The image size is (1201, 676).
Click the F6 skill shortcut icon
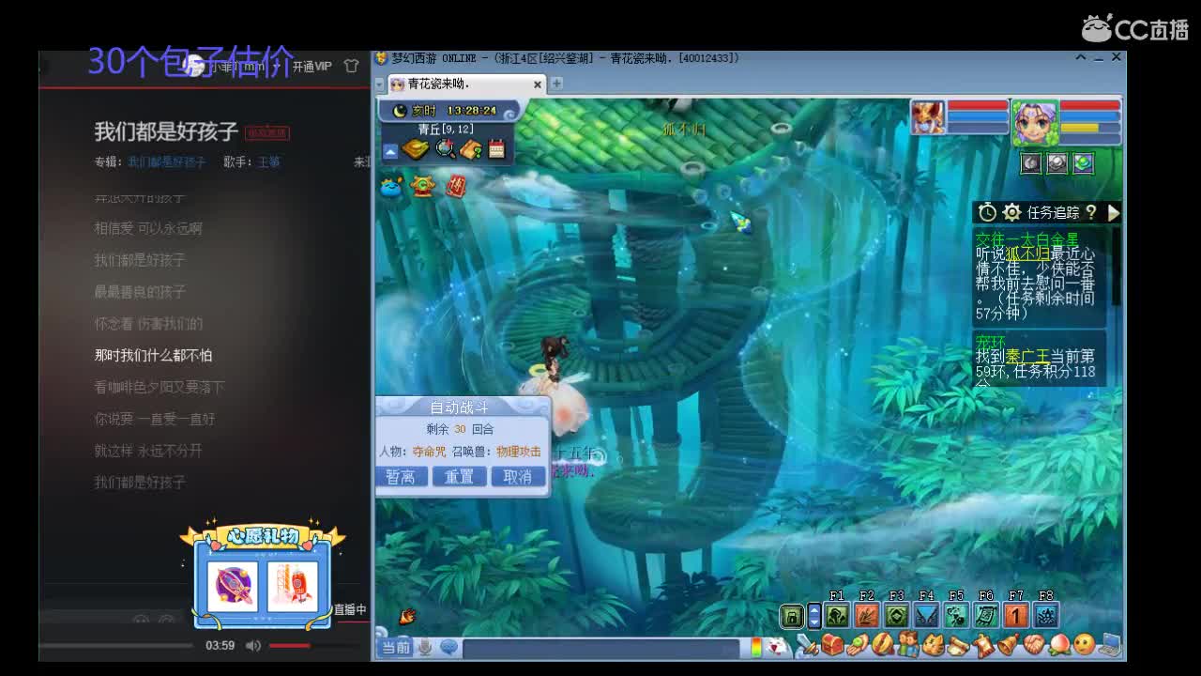click(x=986, y=616)
